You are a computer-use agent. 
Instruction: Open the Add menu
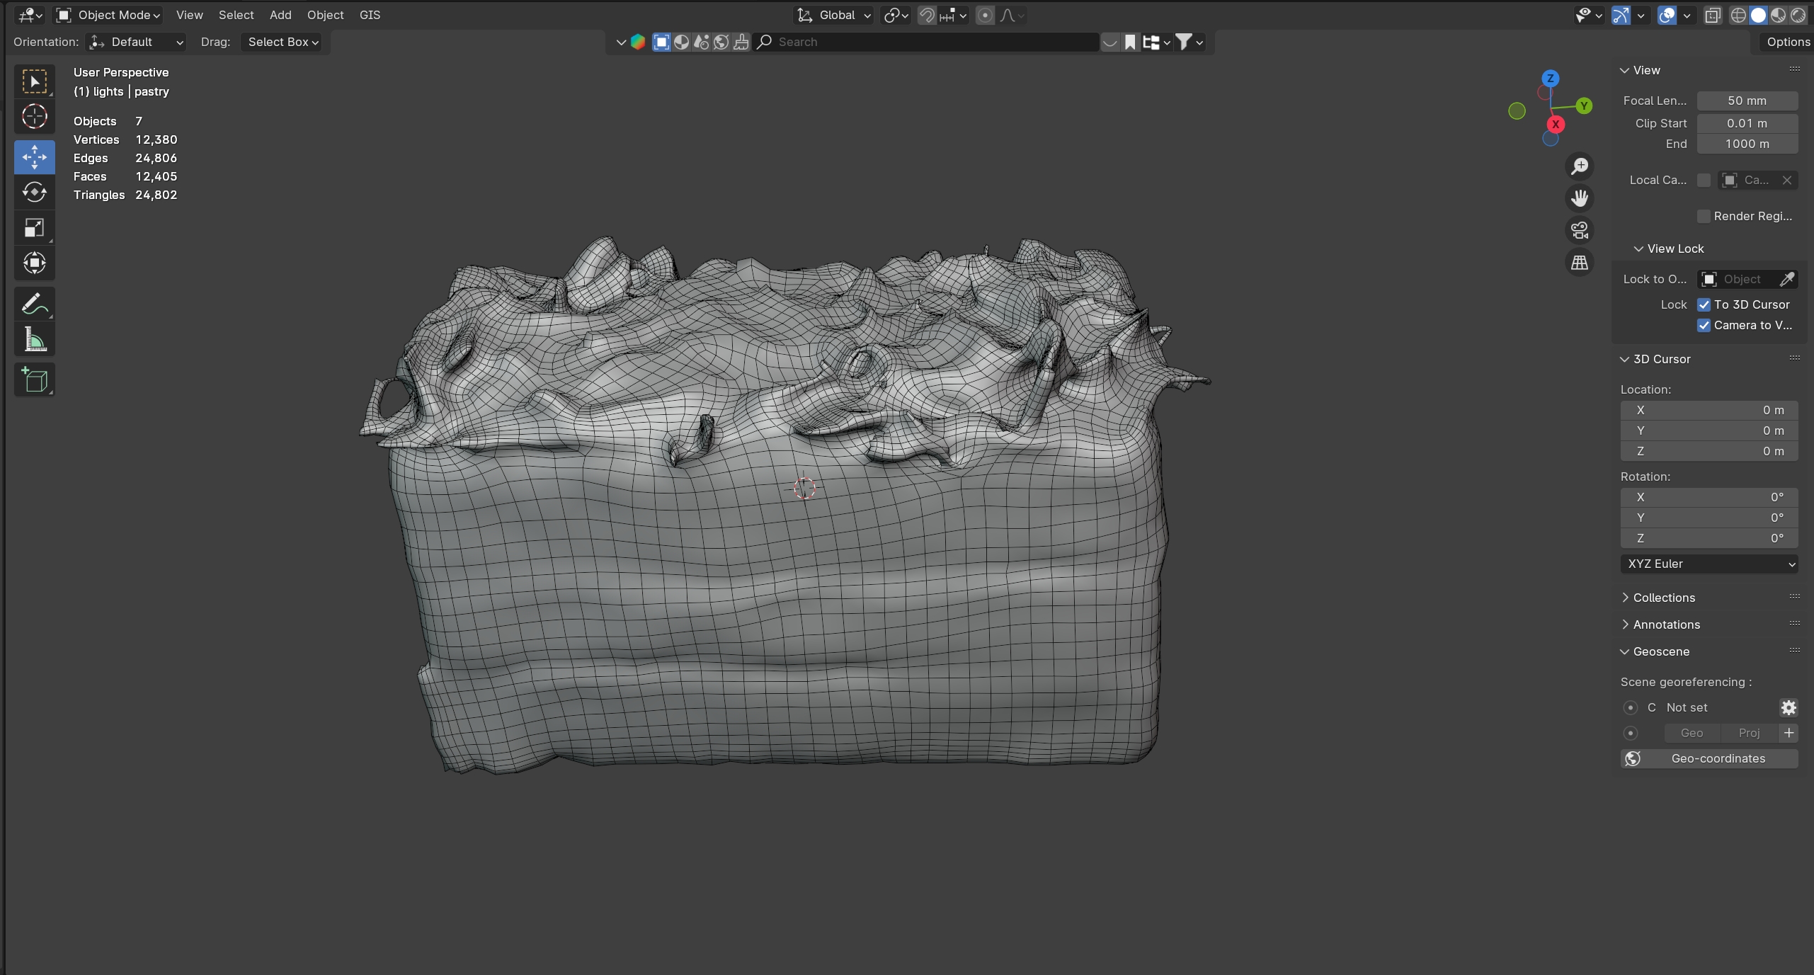[280, 15]
